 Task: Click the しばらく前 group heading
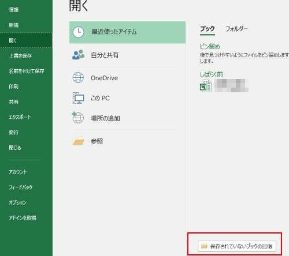coord(212,74)
